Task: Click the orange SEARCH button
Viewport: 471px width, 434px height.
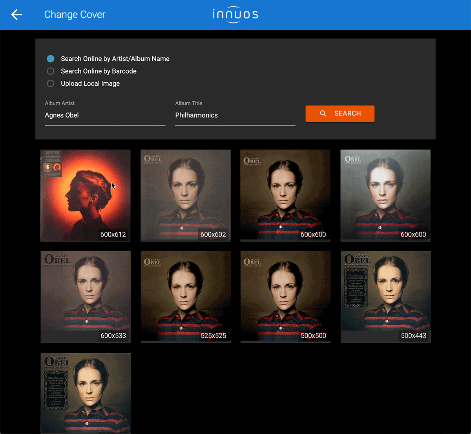Action: pyautogui.click(x=340, y=114)
